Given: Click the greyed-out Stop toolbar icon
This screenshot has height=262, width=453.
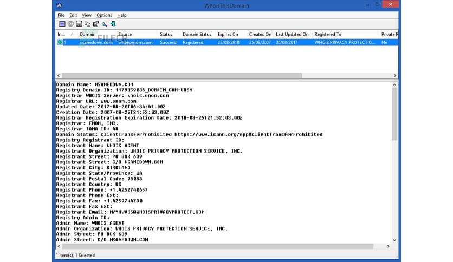Looking at the screenshot, I should [x=70, y=24].
